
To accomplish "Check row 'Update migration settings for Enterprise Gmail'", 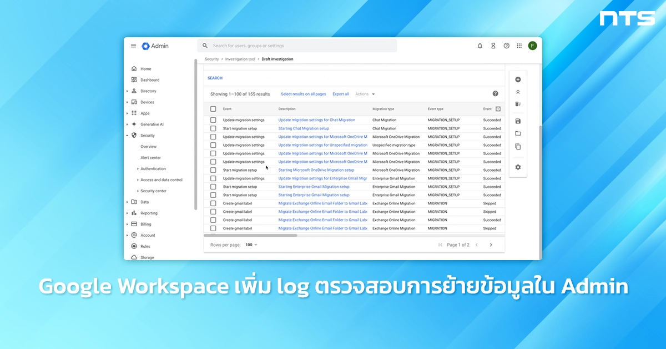I will (x=213, y=178).
